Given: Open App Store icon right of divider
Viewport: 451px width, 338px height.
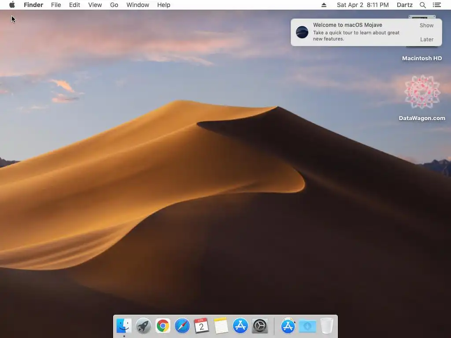Looking at the screenshot, I should click(288, 326).
